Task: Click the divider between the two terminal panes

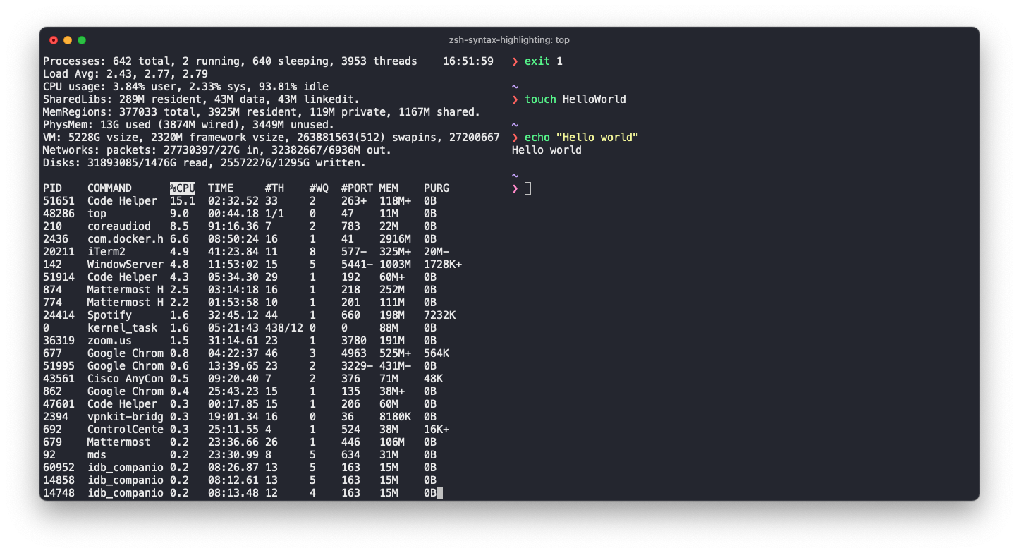Action: click(507, 282)
